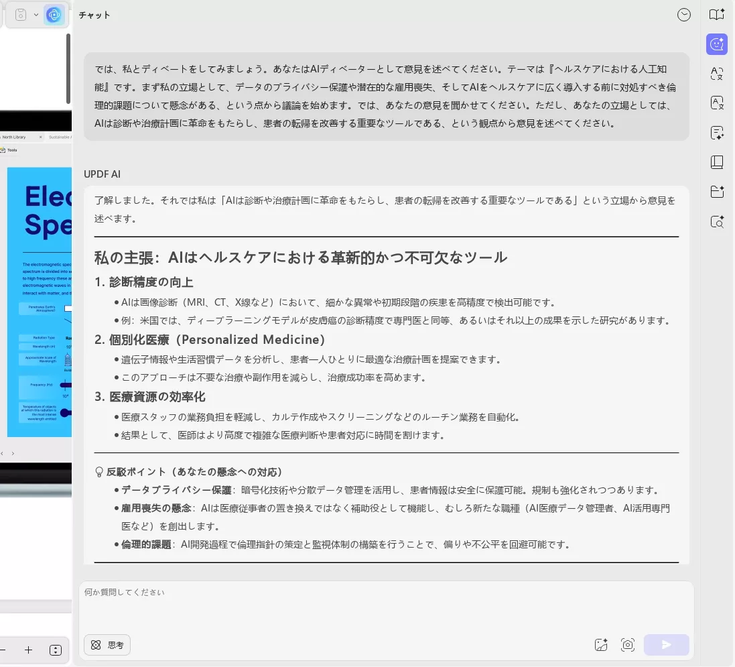Click the blue UPDF AI swirl icon
This screenshot has width=735, height=667.
pos(54,15)
